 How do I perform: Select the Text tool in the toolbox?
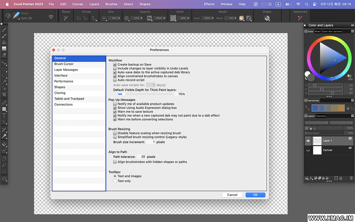[4, 115]
